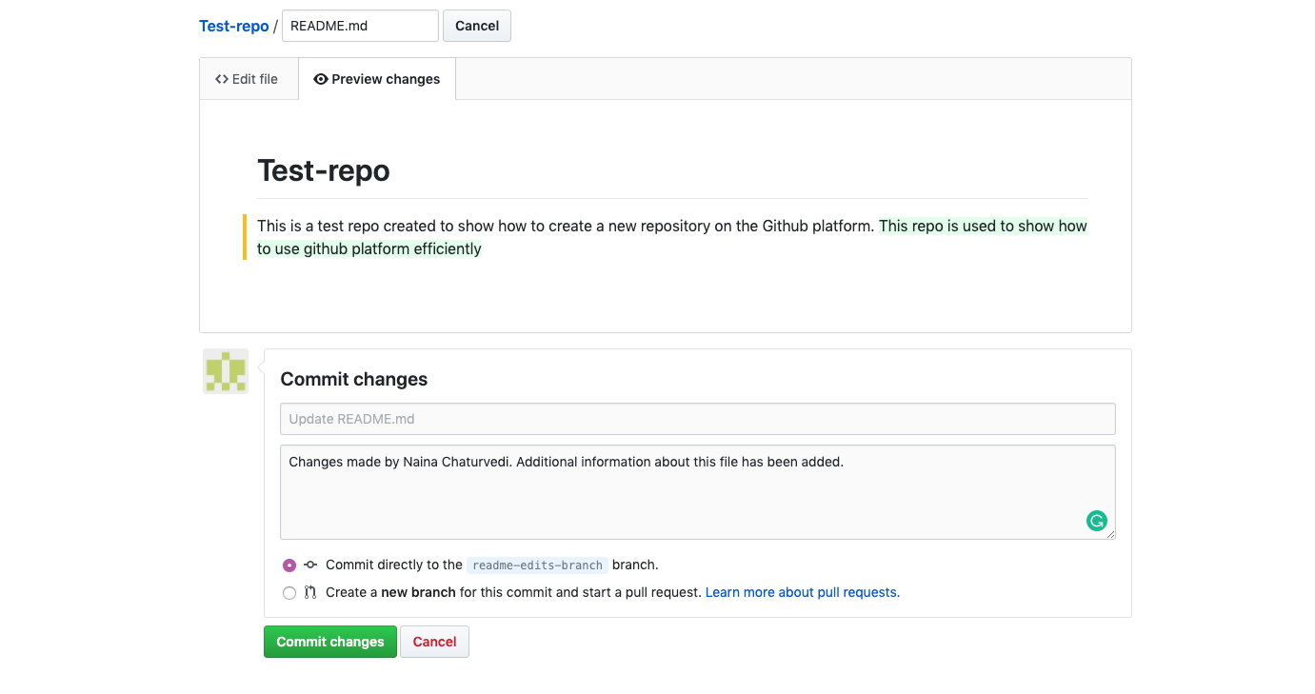
Task: Click the git commit icon beside direct commit
Action: [x=310, y=565]
